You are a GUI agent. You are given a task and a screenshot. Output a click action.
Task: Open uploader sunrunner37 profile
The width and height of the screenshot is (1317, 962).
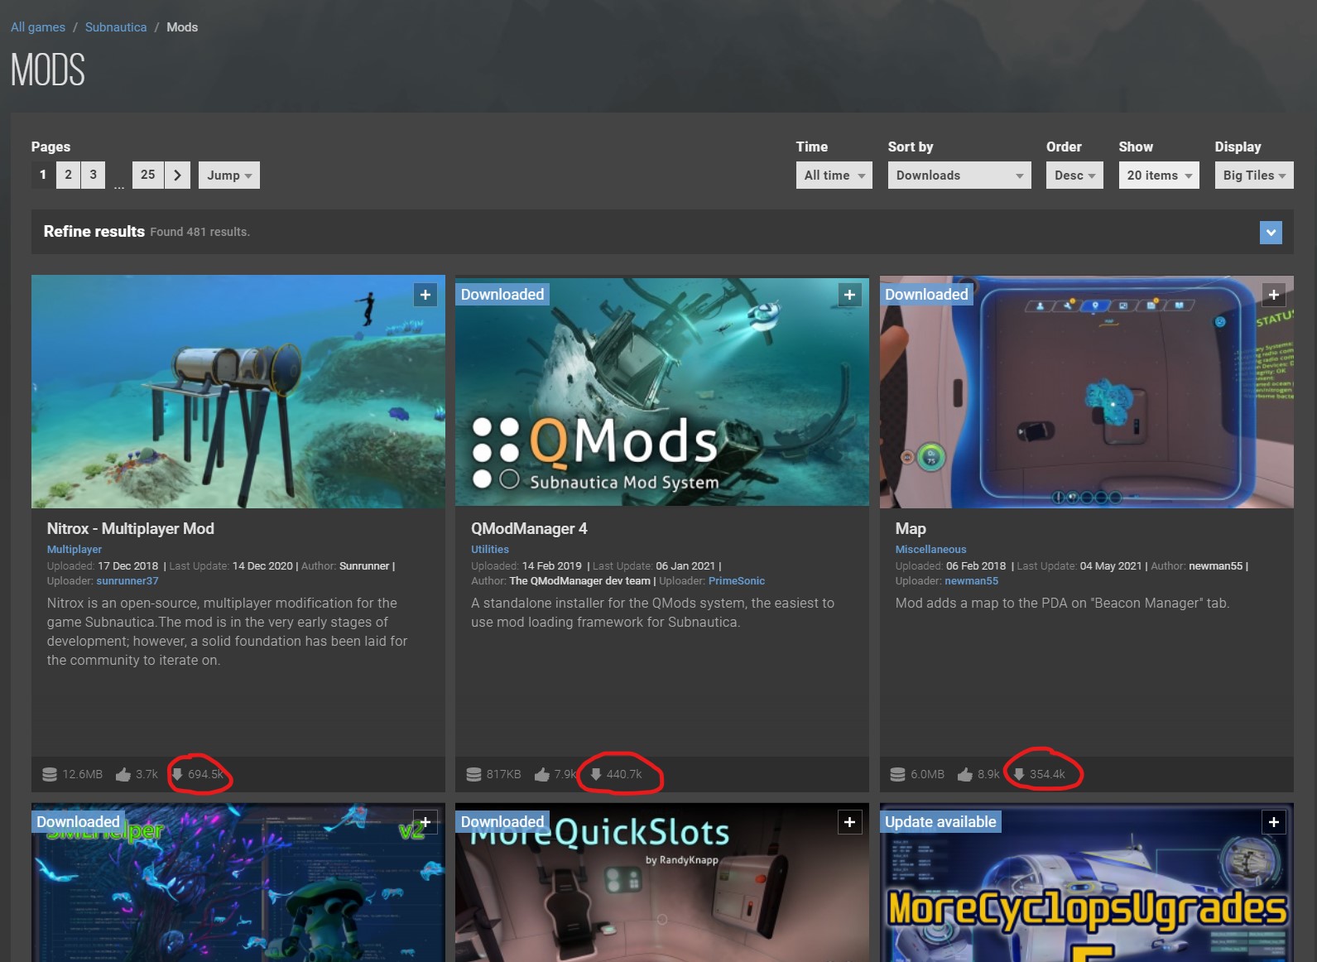127,580
